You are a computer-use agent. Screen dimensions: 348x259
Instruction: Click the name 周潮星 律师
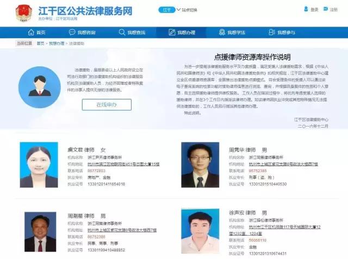(x=81, y=216)
